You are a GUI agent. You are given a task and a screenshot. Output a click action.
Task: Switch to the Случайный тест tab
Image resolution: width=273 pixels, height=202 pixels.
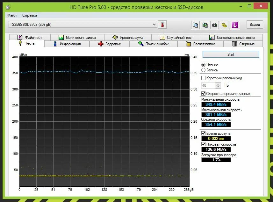click(x=176, y=38)
